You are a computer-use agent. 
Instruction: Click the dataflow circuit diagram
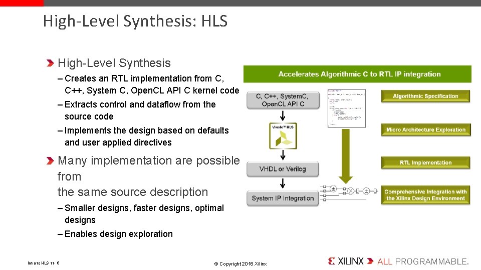tap(349, 193)
